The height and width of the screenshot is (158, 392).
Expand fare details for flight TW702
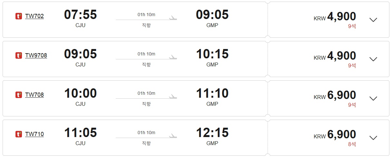[373, 20]
